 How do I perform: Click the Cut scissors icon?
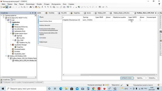19,7
